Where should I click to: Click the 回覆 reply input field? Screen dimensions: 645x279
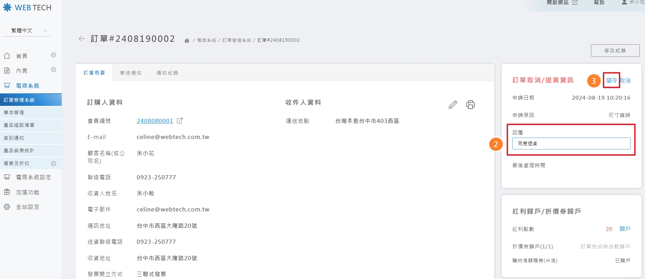[571, 144]
